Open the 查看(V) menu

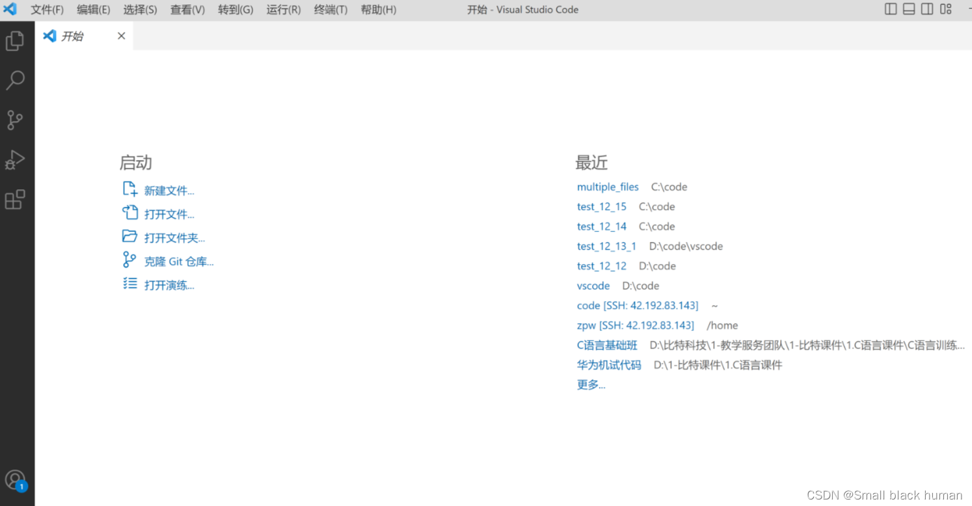[187, 10]
